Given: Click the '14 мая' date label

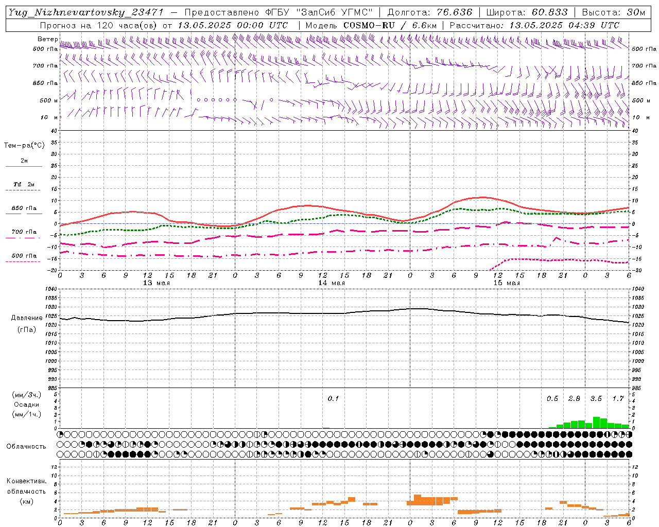Looking at the screenshot, I should point(332,283).
